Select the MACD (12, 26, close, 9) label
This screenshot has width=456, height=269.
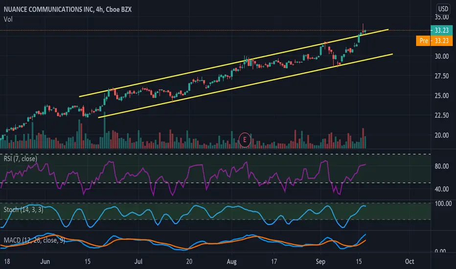pyautogui.click(x=34, y=240)
